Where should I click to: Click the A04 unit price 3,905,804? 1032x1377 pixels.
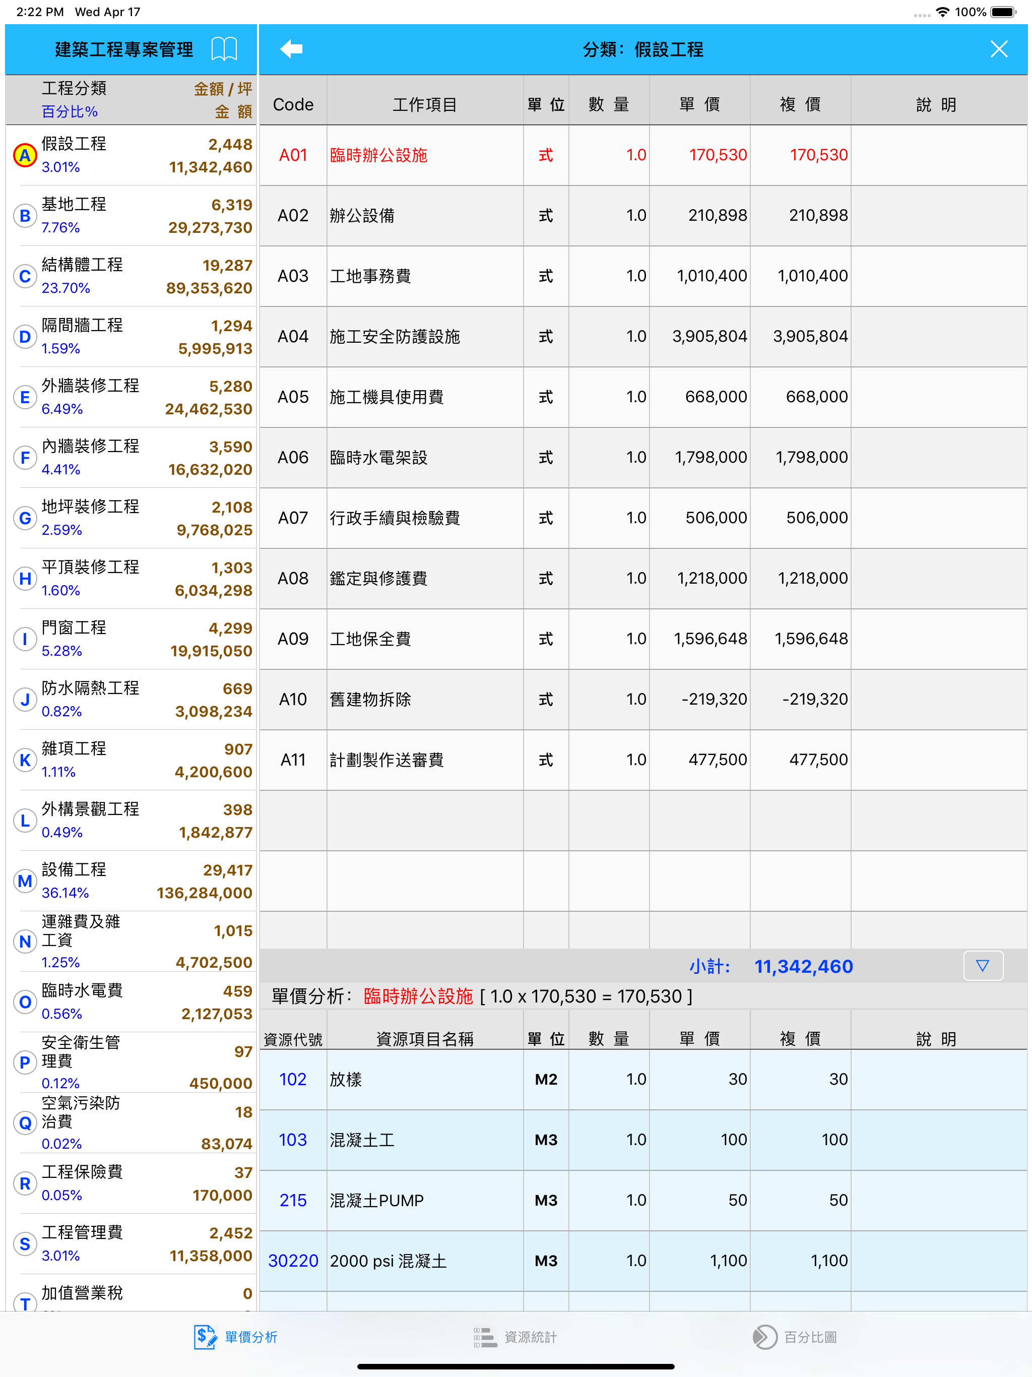pyautogui.click(x=709, y=336)
